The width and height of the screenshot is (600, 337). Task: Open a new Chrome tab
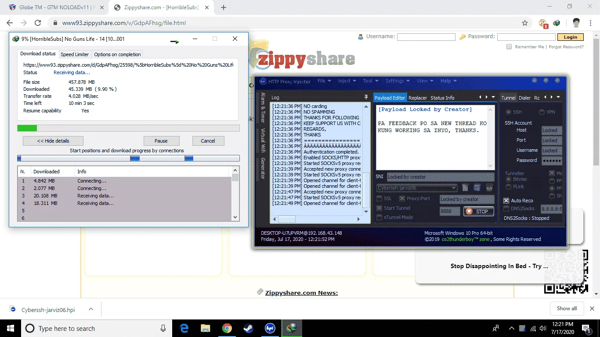pyautogui.click(x=224, y=7)
